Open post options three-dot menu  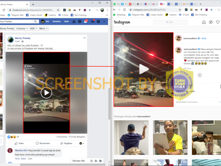[84, 38]
